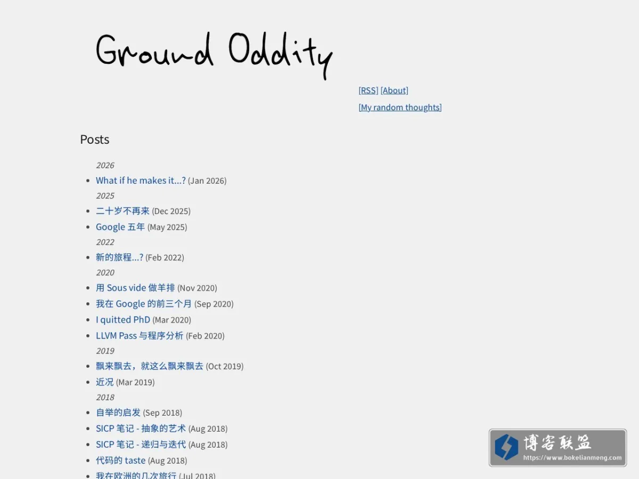Click the 2018 year label
Viewport: 639px width, 479px height.
point(105,397)
